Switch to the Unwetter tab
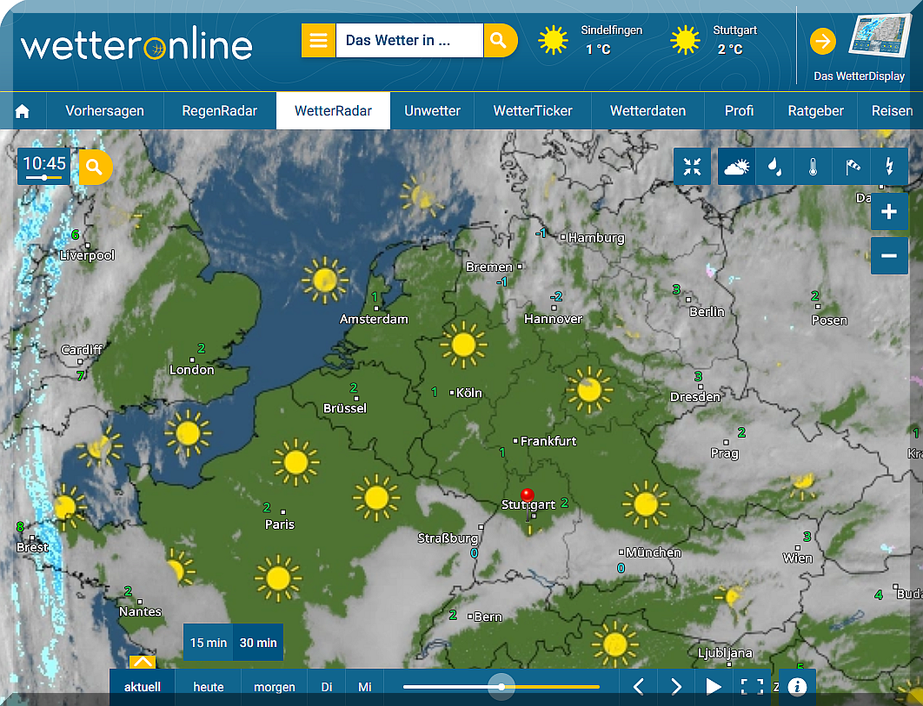 coord(432,111)
